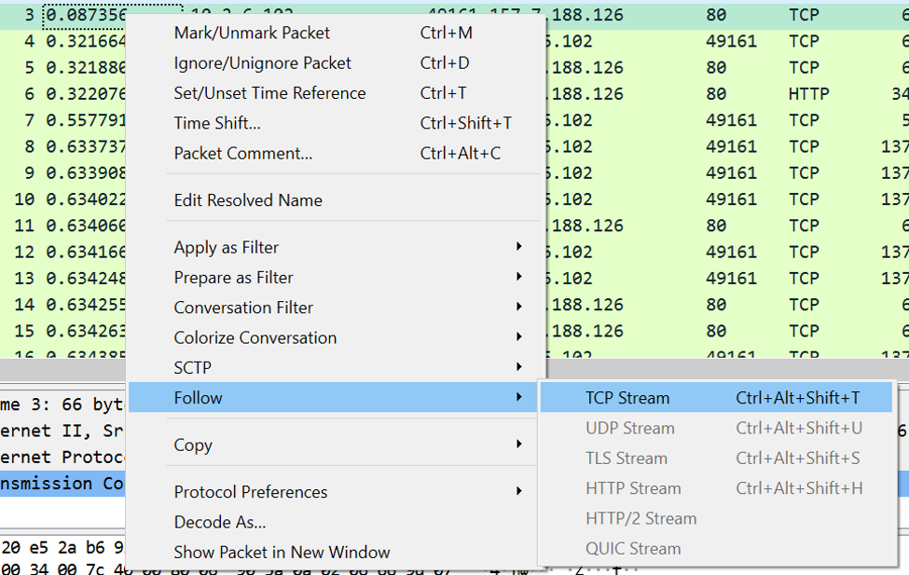The height and width of the screenshot is (575, 909).
Task: Click Mark/Unmark Packet menu entry
Action: (252, 33)
